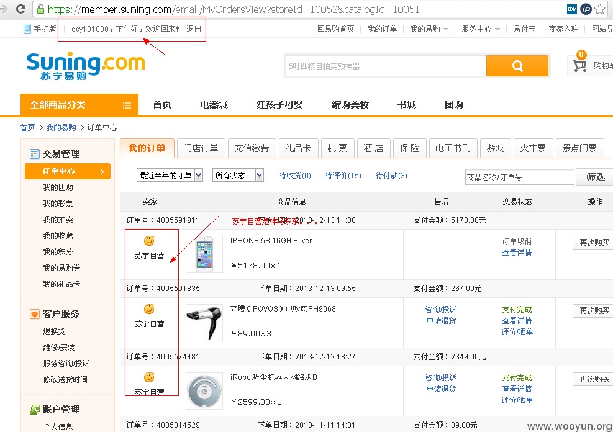Switch to the 游戏 tab

496,148
